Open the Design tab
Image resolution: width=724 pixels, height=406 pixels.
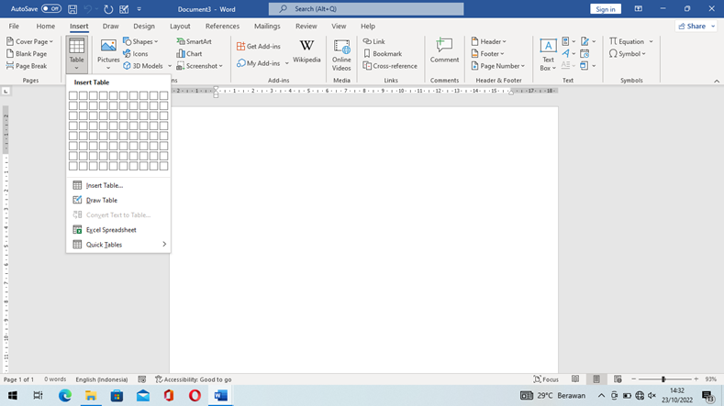tap(144, 27)
